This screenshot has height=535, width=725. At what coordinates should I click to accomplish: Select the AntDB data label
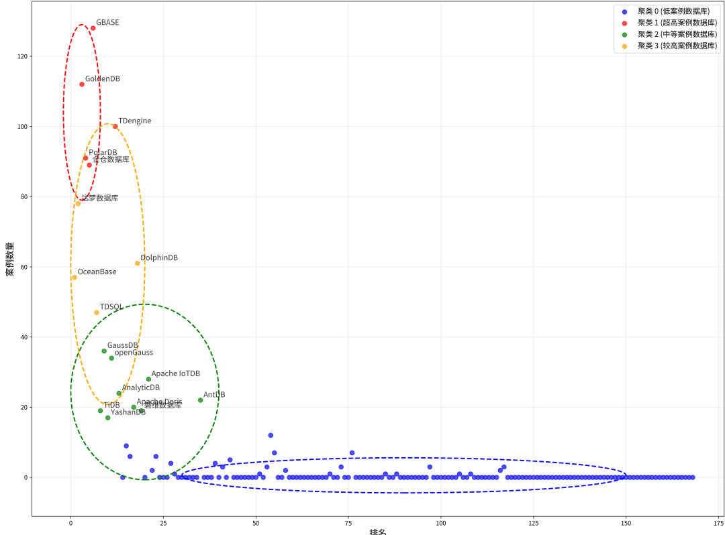tap(214, 395)
